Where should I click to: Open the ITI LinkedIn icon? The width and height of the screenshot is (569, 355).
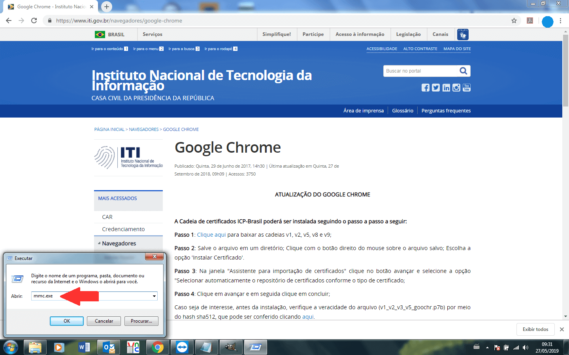tap(446, 88)
